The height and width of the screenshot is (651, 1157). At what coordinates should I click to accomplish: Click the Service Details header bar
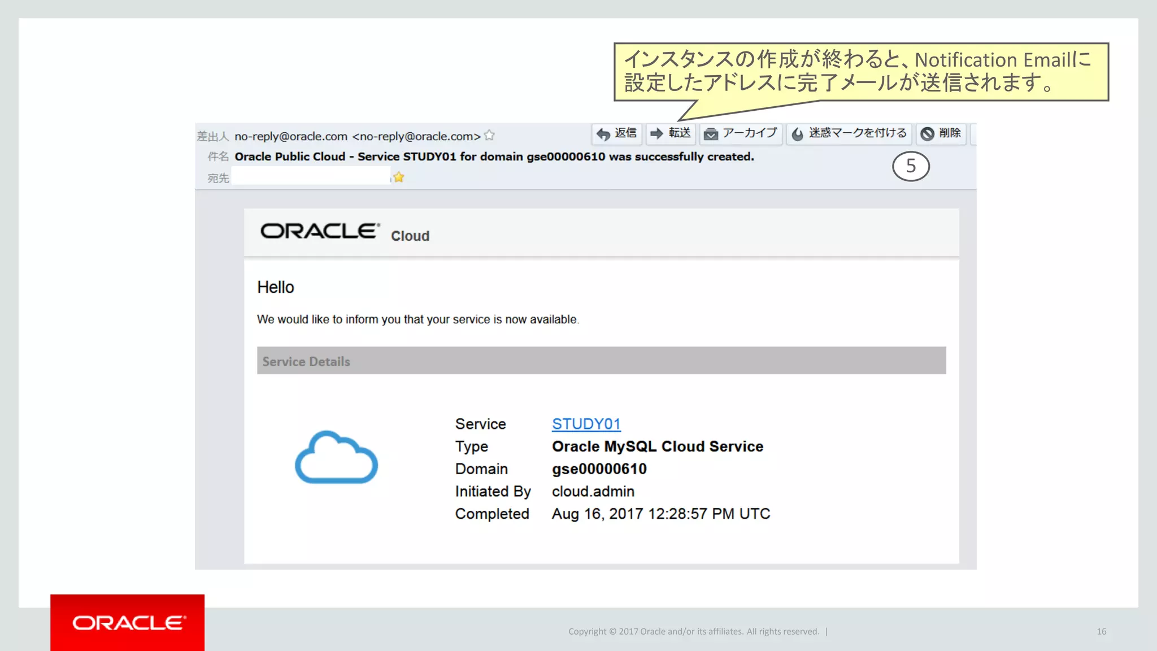[601, 361]
